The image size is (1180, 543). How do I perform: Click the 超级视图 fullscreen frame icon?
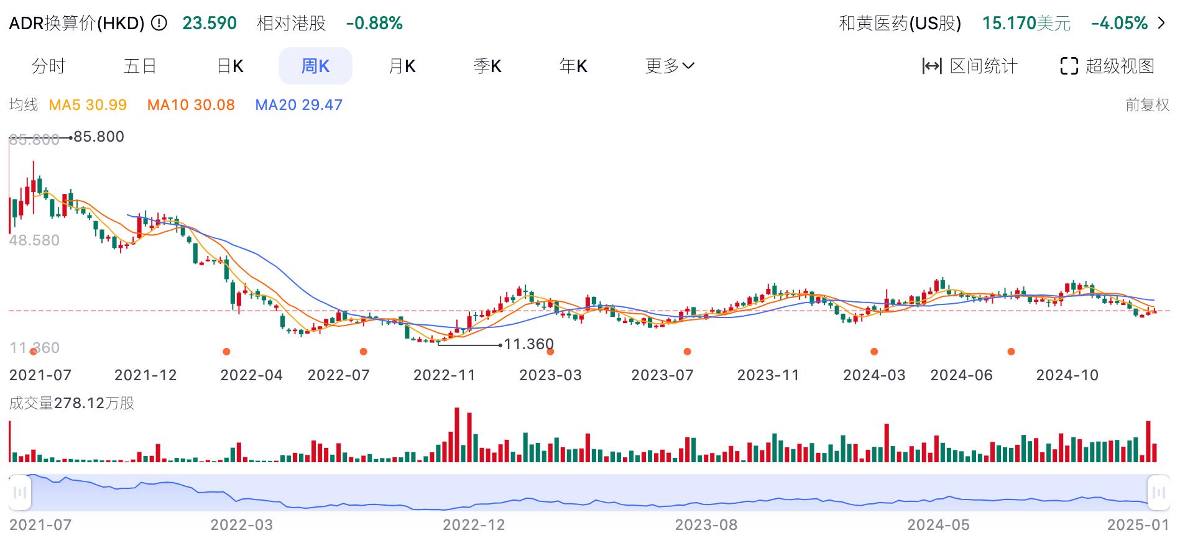[1068, 66]
